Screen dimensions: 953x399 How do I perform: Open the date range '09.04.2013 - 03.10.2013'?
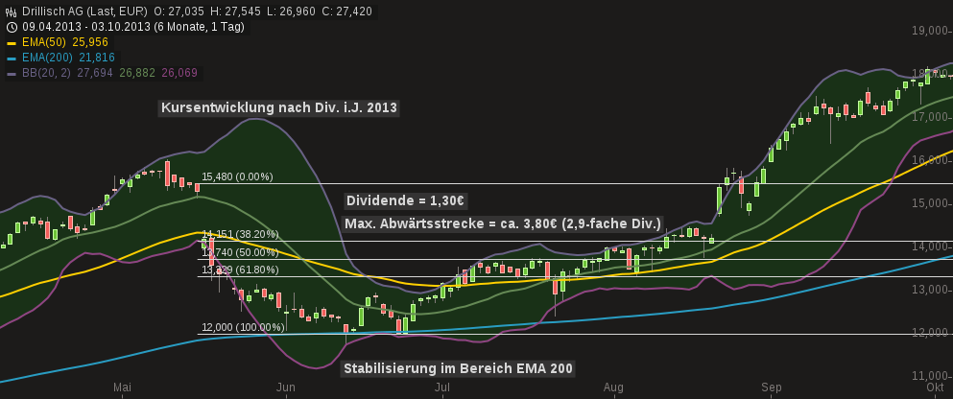click(x=88, y=27)
